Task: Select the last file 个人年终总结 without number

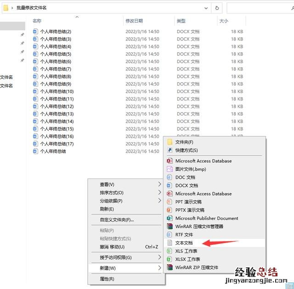Action: (53, 151)
